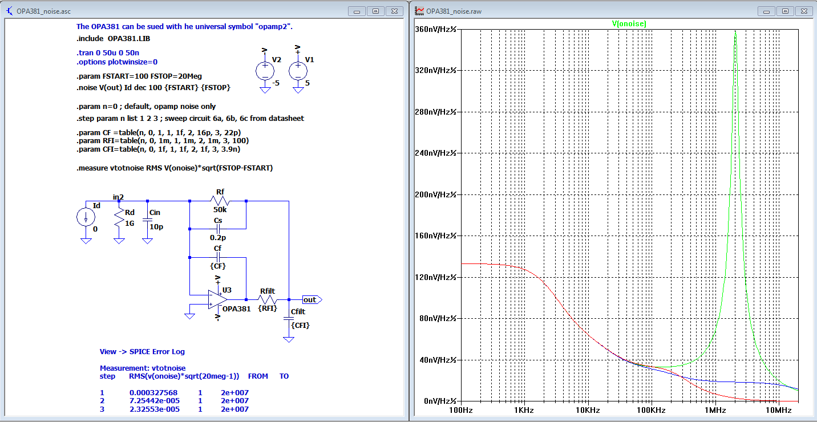817x422 pixels.
Task: Click the 'View -> SPICE Error Log' text
Action: coord(142,351)
